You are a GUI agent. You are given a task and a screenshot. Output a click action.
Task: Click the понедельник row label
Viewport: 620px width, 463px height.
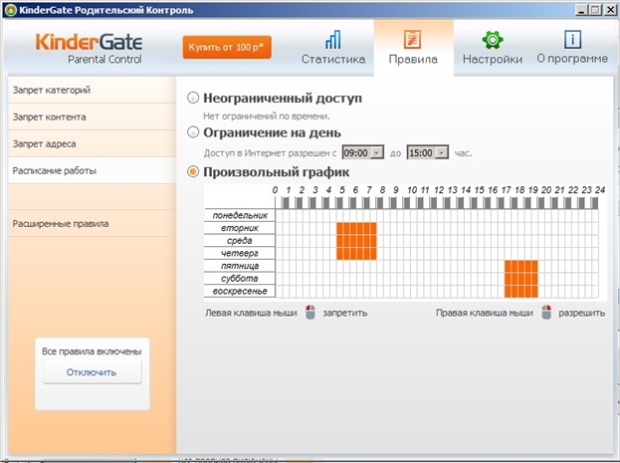click(240, 215)
